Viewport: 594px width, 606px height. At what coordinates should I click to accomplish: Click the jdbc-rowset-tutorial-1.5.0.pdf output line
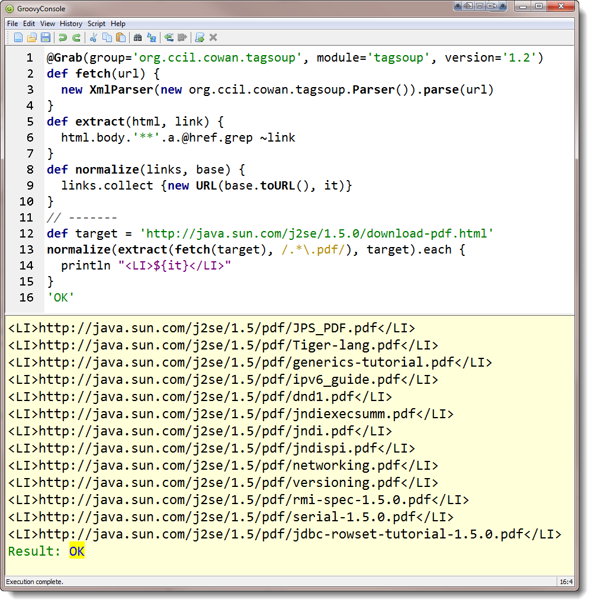[x=285, y=534]
